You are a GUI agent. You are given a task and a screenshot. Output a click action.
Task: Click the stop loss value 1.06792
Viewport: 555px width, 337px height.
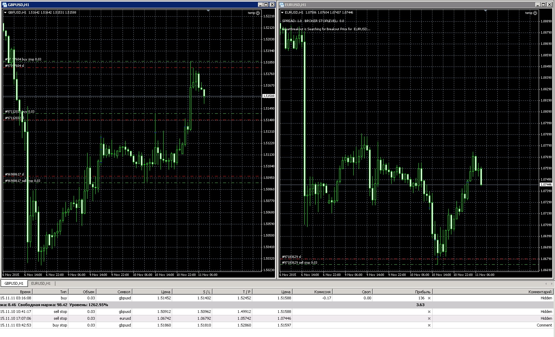(x=203, y=318)
